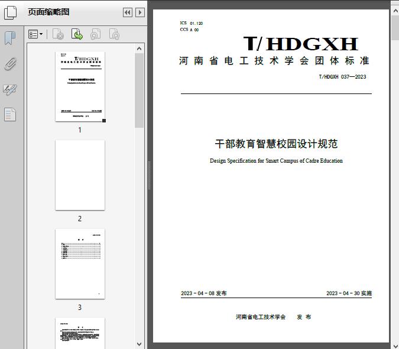Click the "河南省电工技术学会团体标准" heading
The width and height of the screenshot is (399, 349).
click(274, 60)
